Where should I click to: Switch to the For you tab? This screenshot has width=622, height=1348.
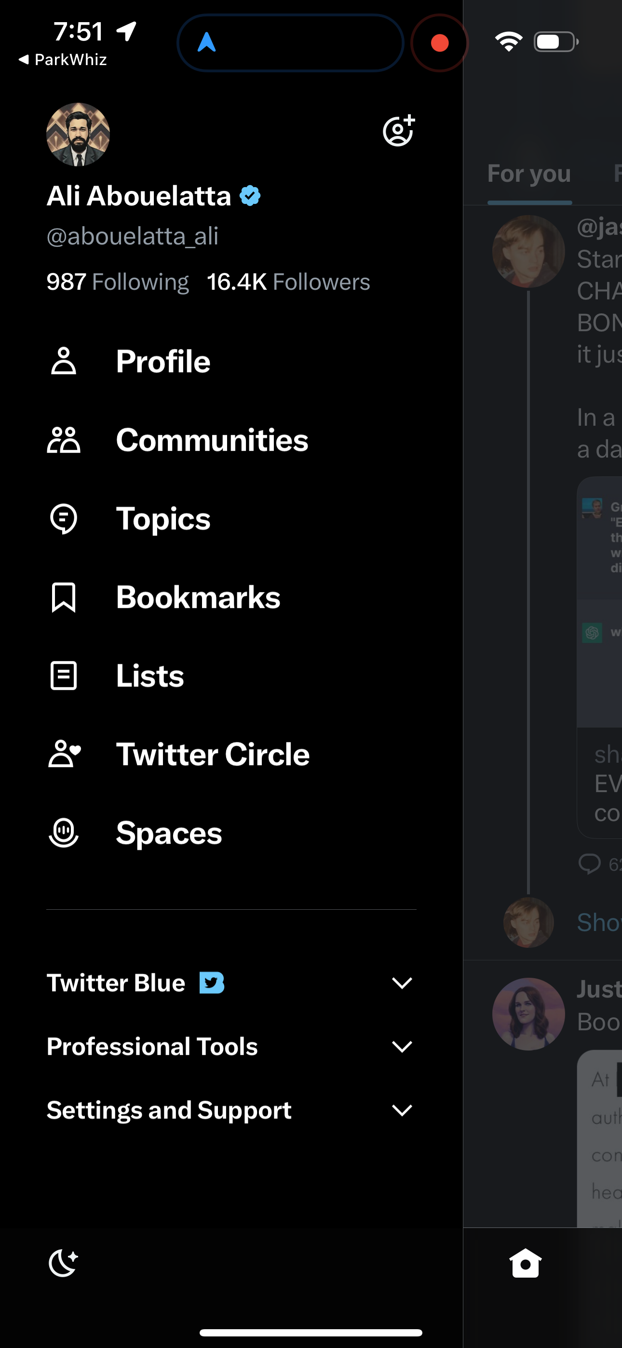[x=529, y=174]
